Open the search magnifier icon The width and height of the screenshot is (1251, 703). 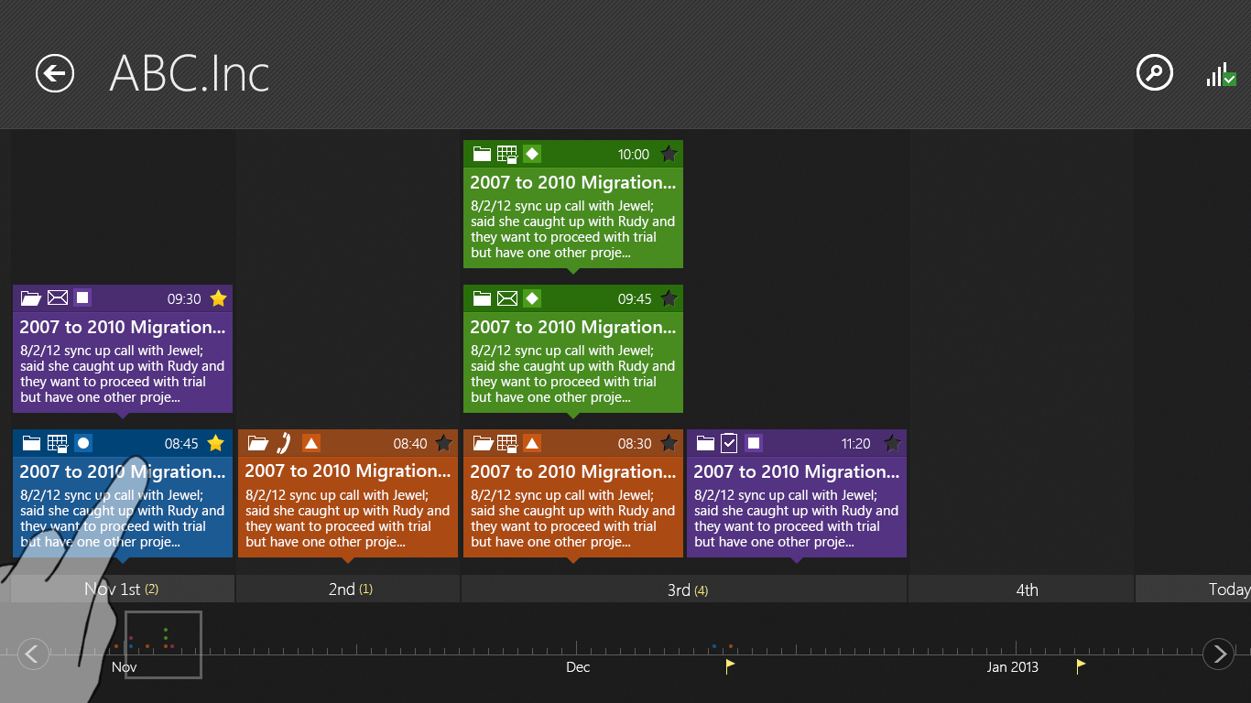coord(1154,72)
